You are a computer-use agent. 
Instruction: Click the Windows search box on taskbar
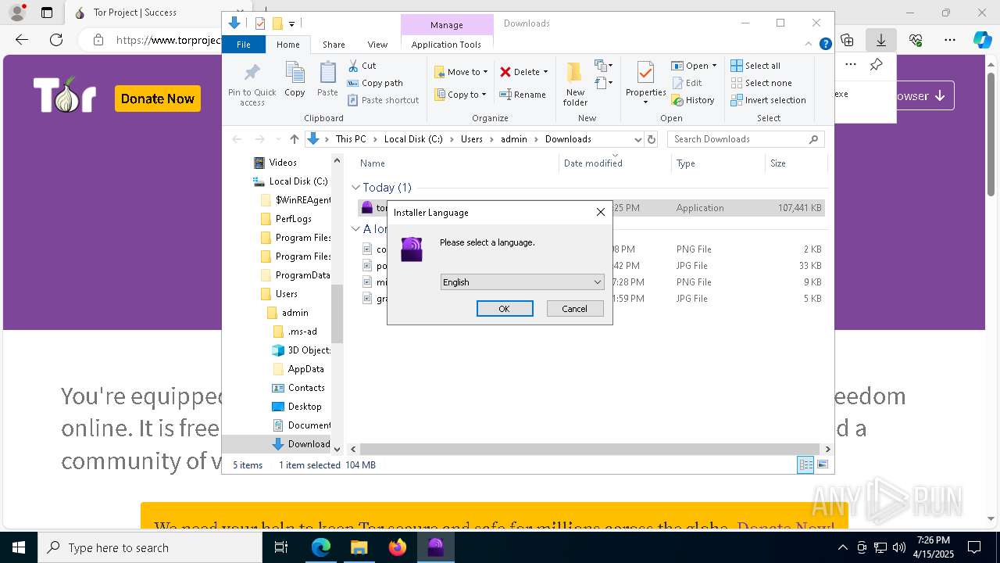[x=150, y=547]
